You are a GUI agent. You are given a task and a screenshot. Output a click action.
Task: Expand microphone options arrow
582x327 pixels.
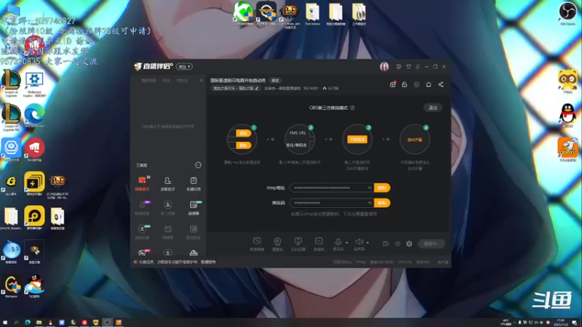[x=347, y=243]
